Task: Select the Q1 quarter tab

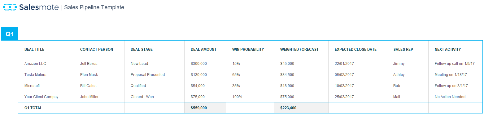Action: pyautogui.click(x=10, y=34)
